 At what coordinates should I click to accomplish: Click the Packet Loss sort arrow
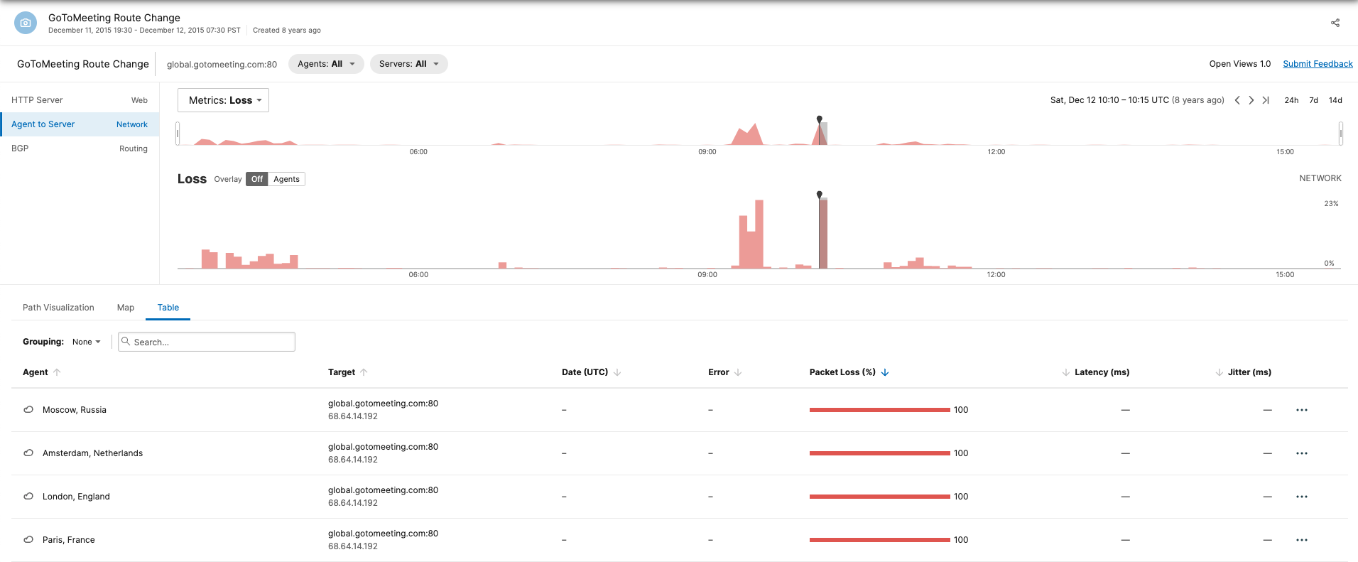click(885, 372)
